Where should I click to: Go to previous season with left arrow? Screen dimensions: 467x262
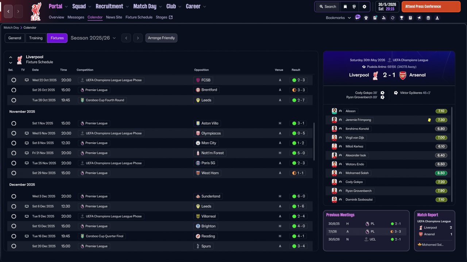click(126, 38)
